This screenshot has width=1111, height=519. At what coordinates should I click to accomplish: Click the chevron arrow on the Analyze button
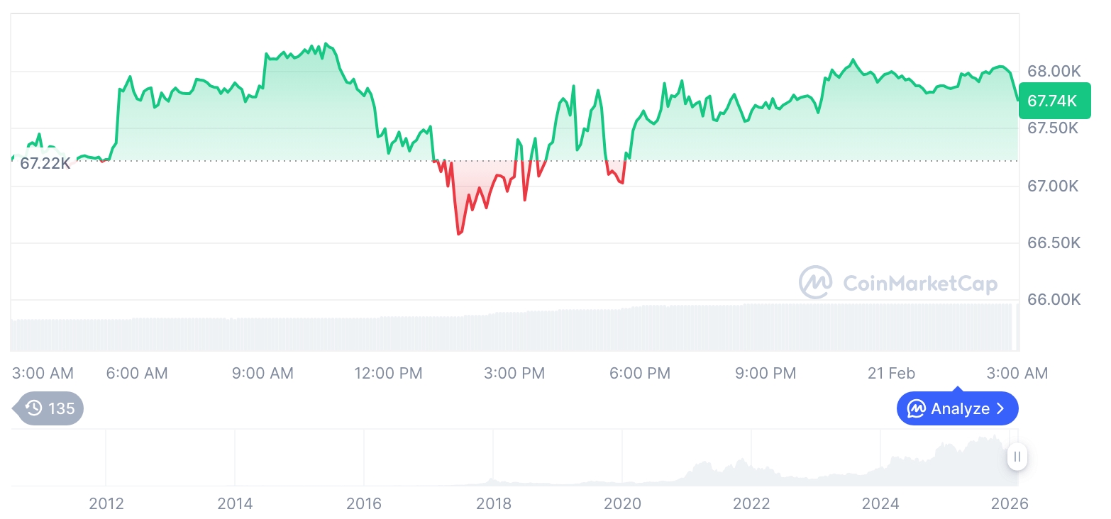(1001, 408)
